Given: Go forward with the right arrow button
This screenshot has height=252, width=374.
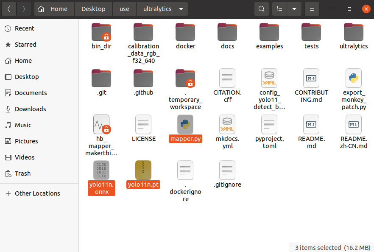Looking at the screenshot, I should click(23, 9).
